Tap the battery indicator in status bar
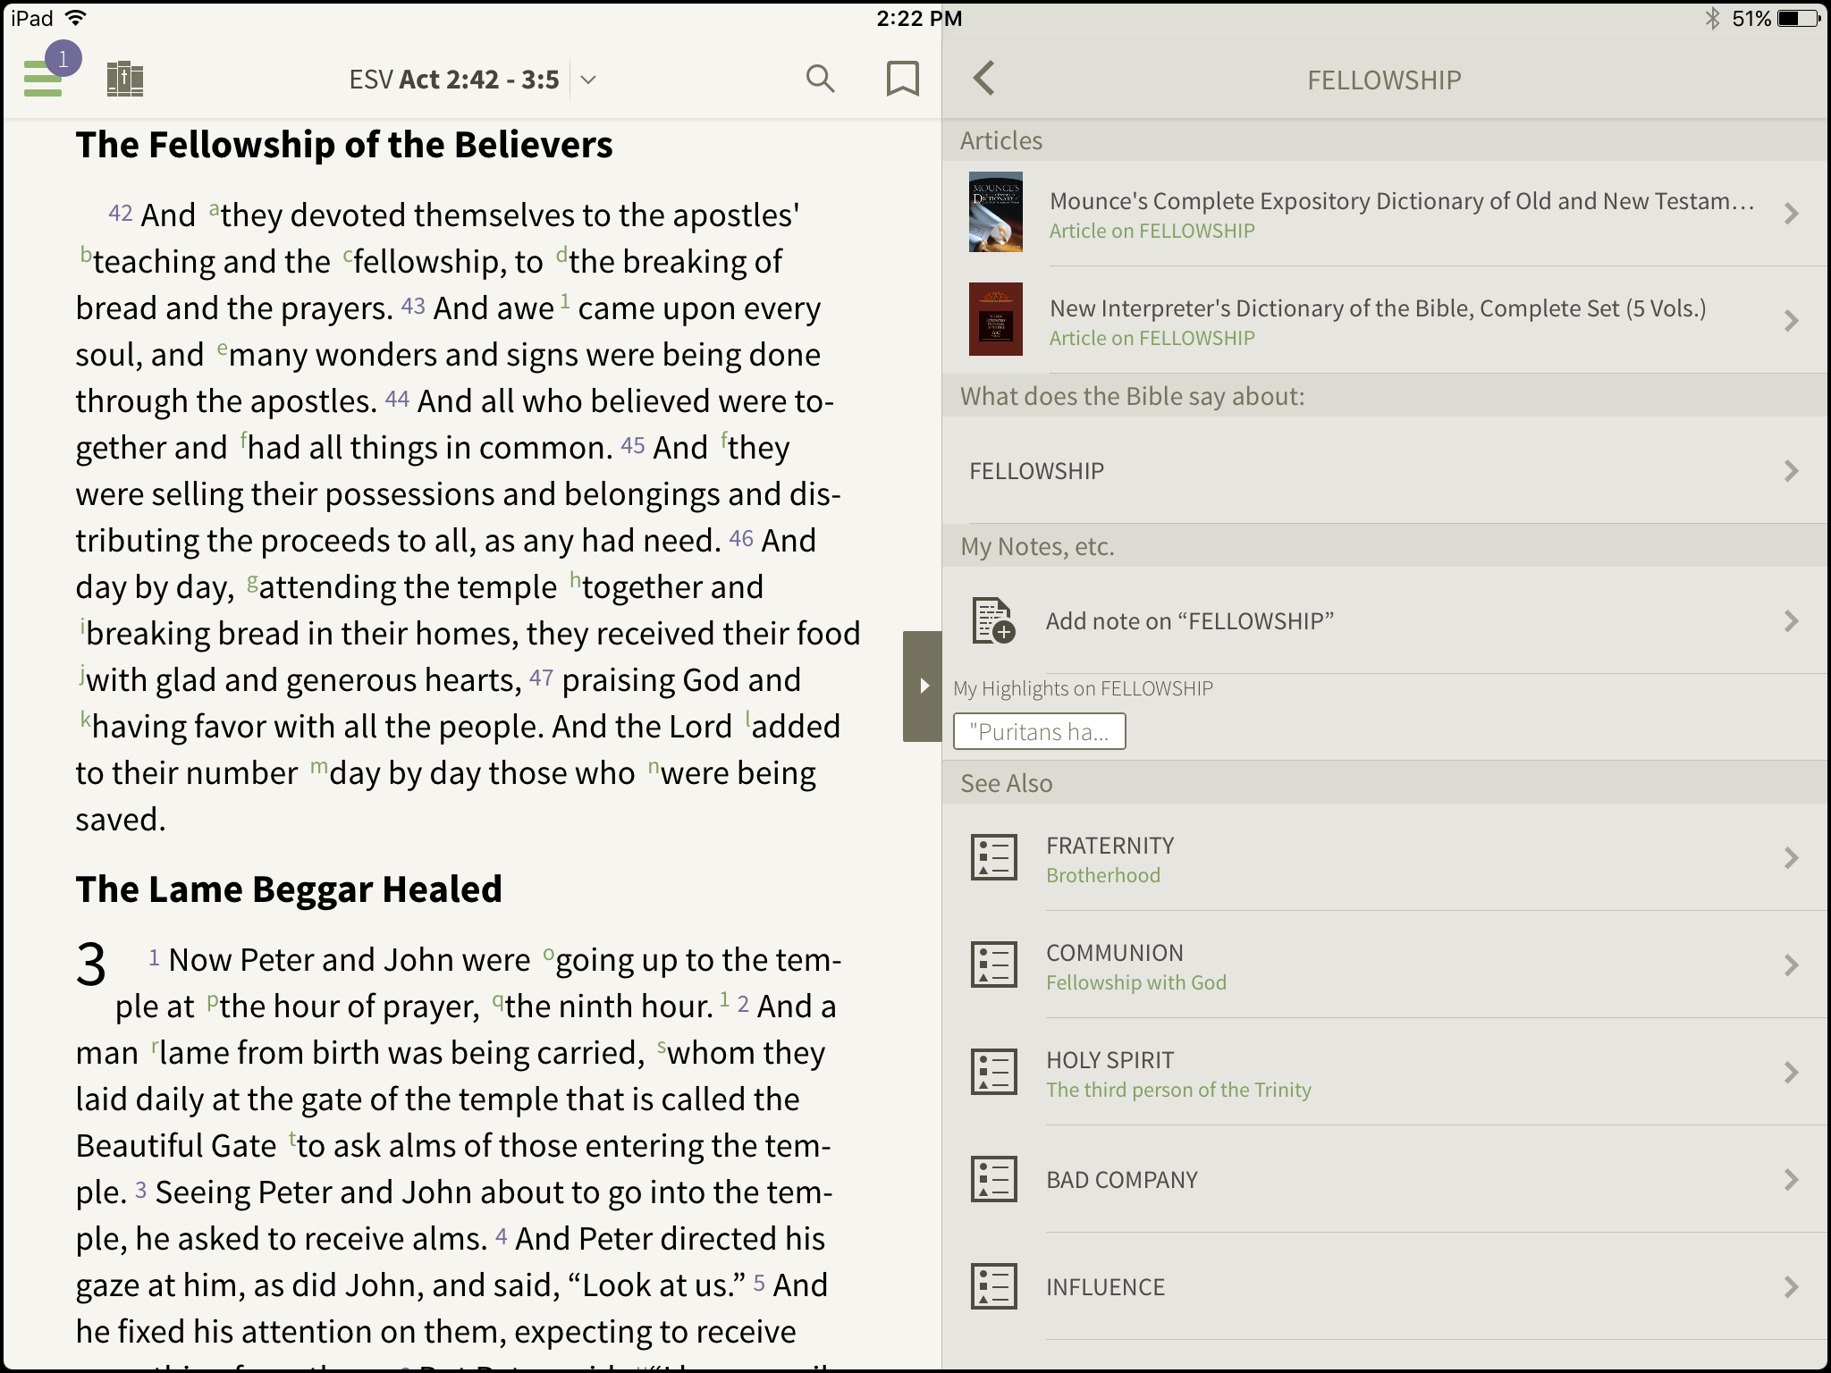This screenshot has width=1831, height=1373. tap(1797, 19)
